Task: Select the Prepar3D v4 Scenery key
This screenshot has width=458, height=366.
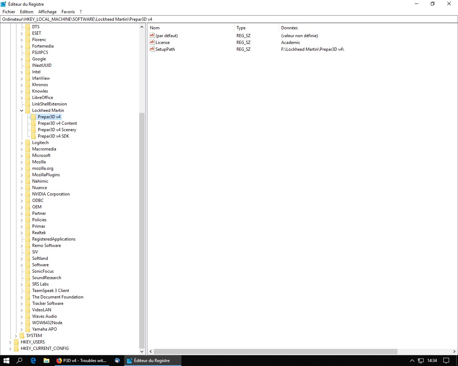Action: (57, 130)
